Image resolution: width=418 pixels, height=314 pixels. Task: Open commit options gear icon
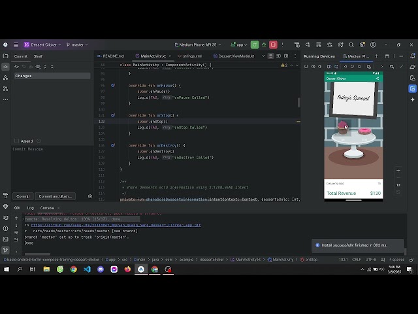[x=89, y=196]
